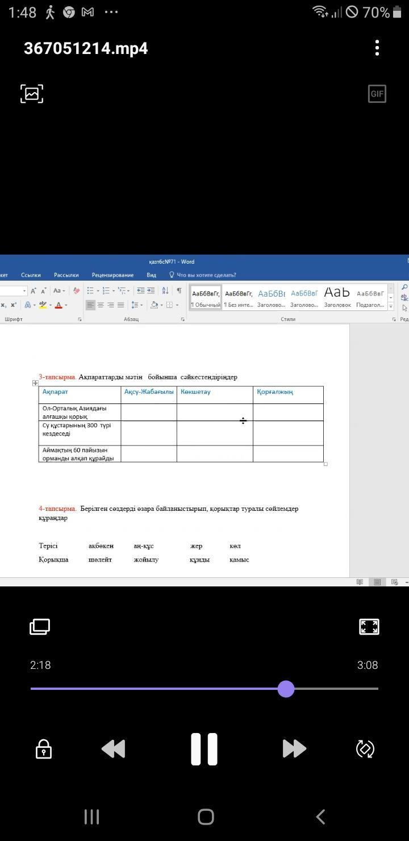Open the Рецензирование ribbon tab
Viewport: 409px width, 841px height.
tap(112, 275)
